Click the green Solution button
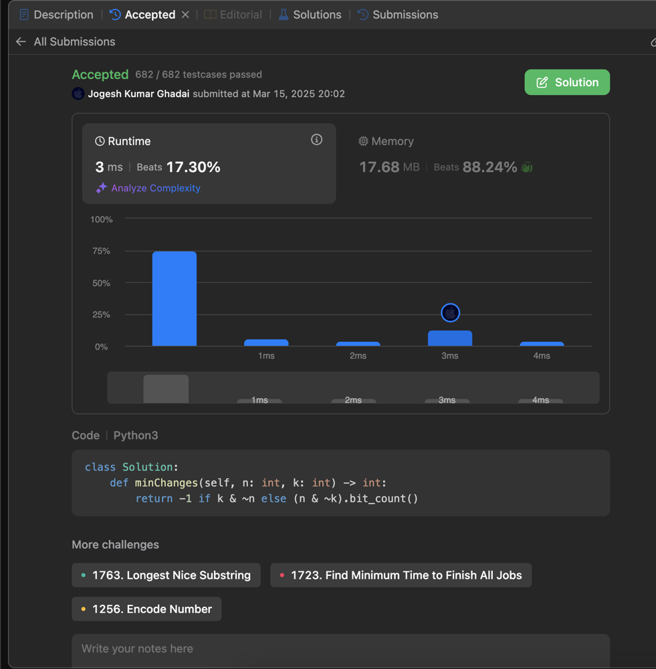Viewport: 656px width, 669px height. click(x=567, y=82)
